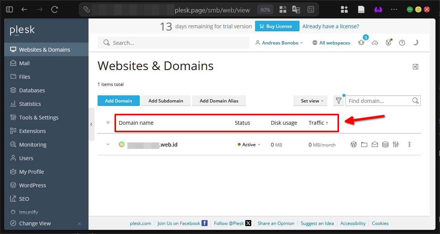Go to Databases in the sidebar

pos(32,90)
